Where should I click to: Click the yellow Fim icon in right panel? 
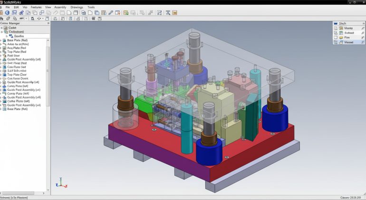click(x=341, y=37)
